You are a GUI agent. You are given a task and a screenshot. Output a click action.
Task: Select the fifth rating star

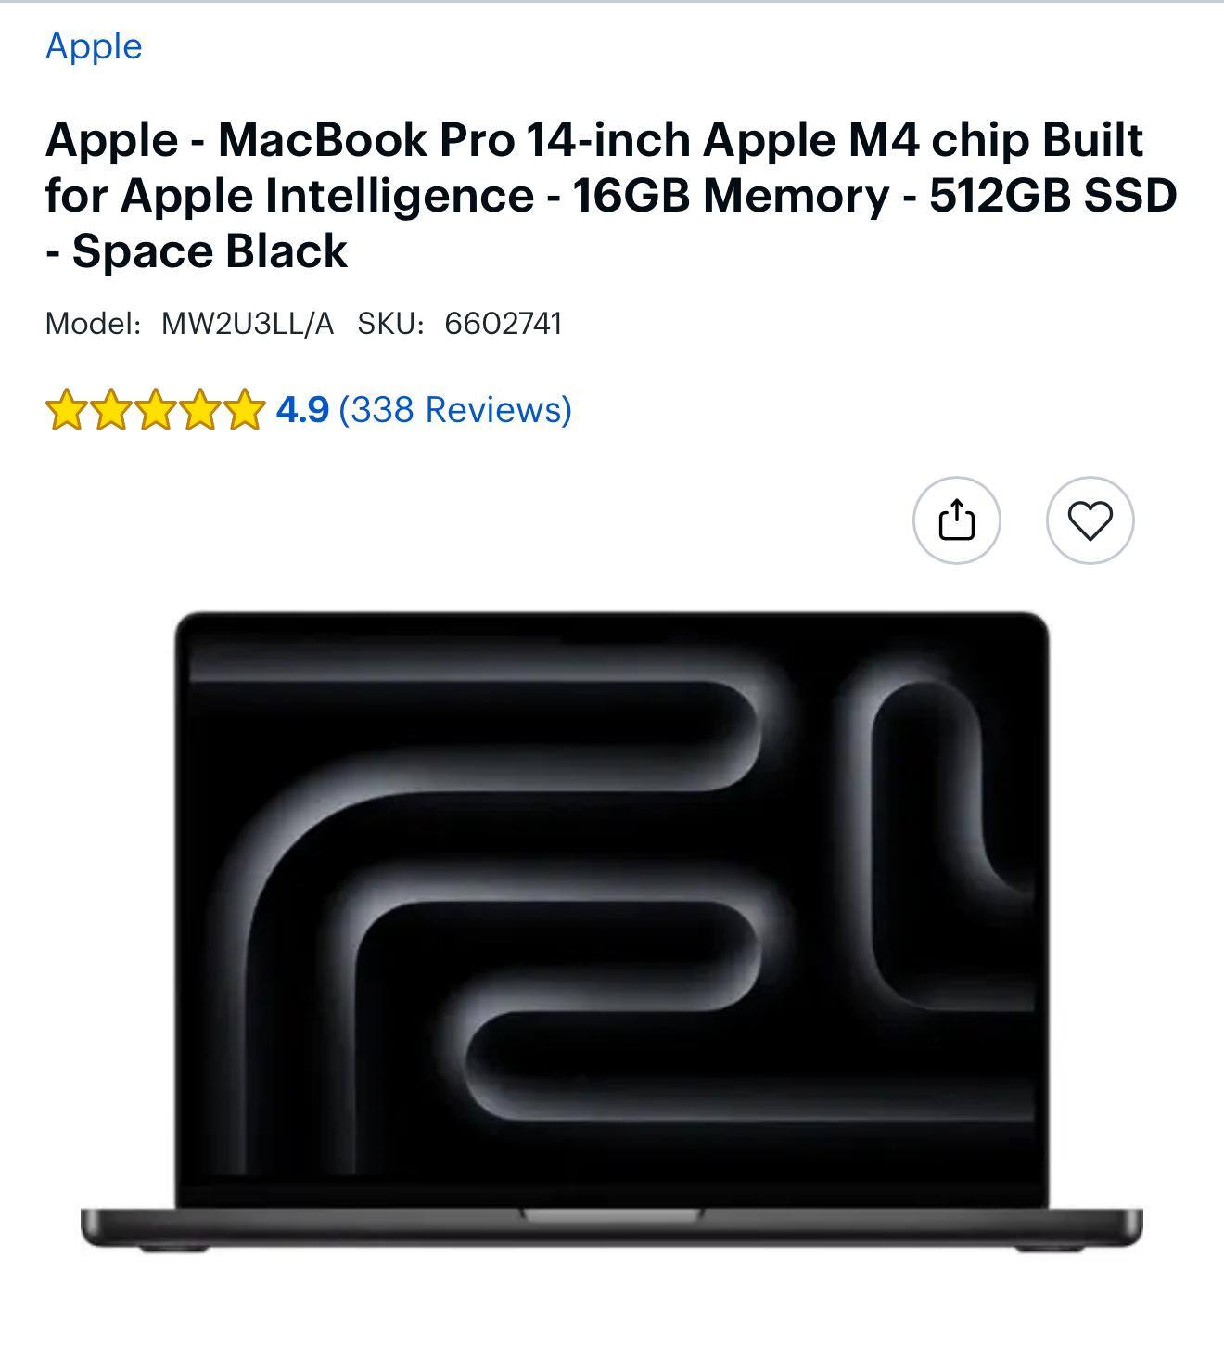(244, 410)
